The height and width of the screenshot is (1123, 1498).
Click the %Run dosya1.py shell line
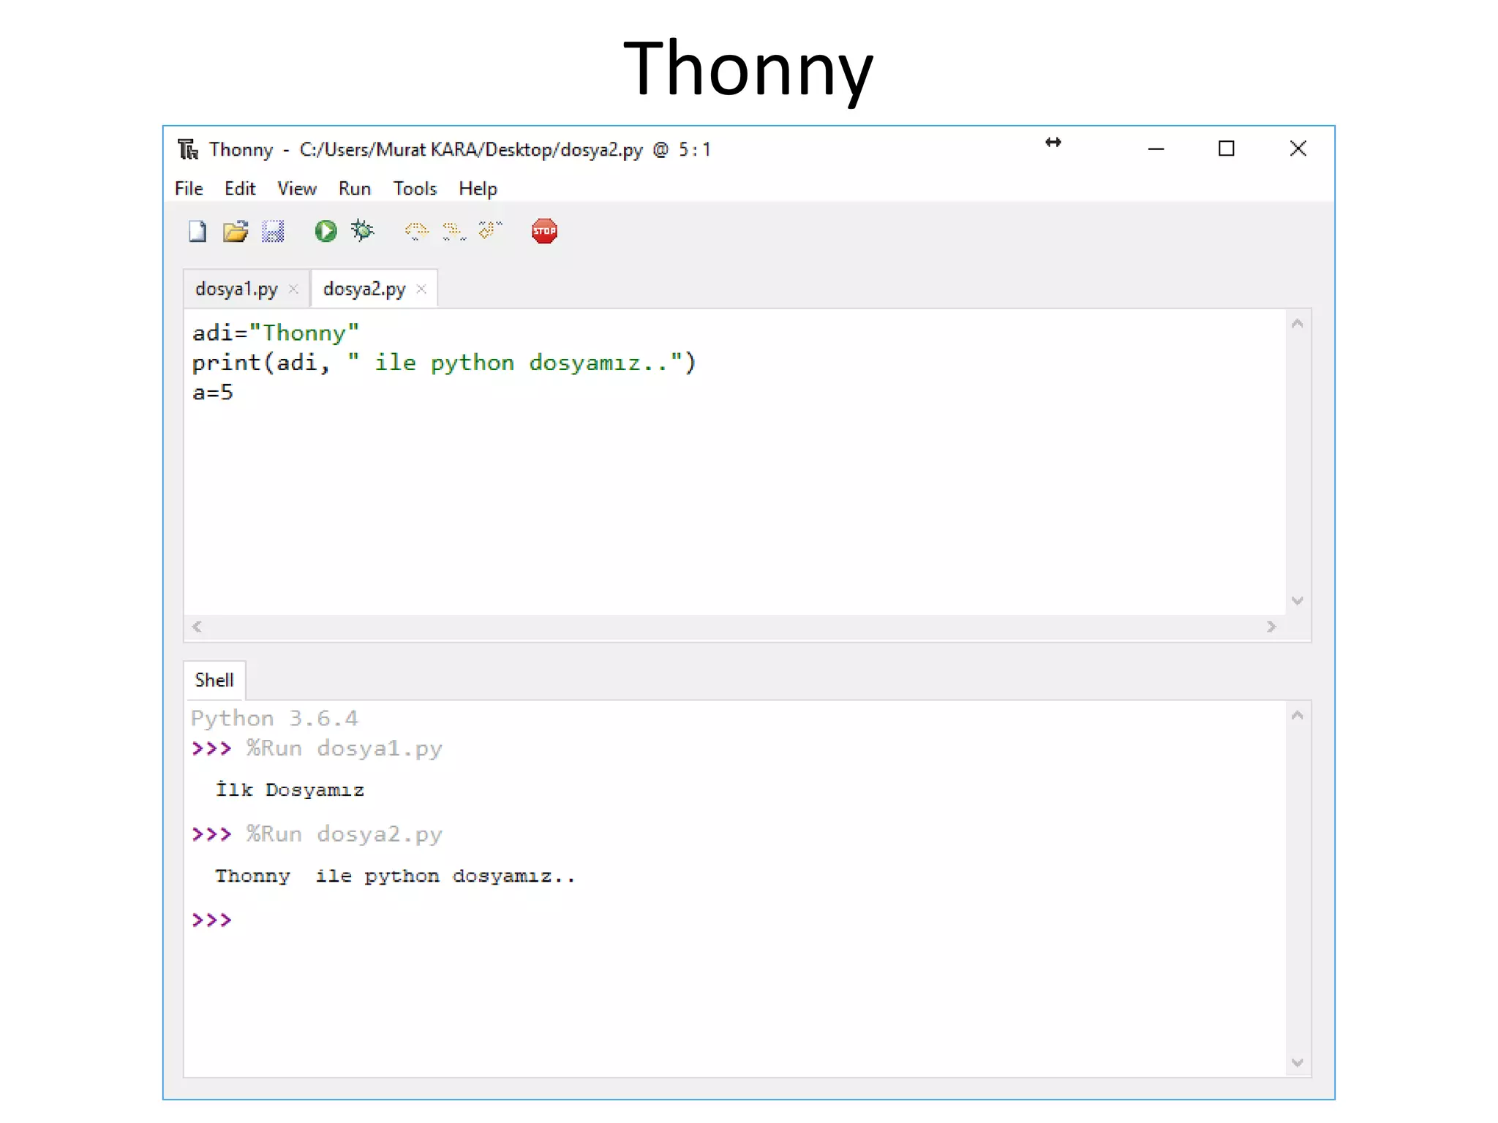[317, 749]
